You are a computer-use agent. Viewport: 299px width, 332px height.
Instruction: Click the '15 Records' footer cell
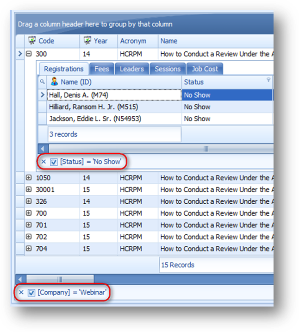[x=216, y=265]
